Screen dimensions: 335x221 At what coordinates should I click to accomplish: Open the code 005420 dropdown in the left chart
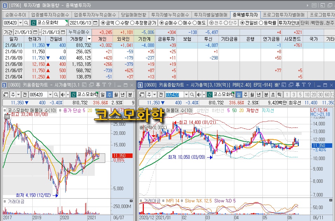point(50,95)
